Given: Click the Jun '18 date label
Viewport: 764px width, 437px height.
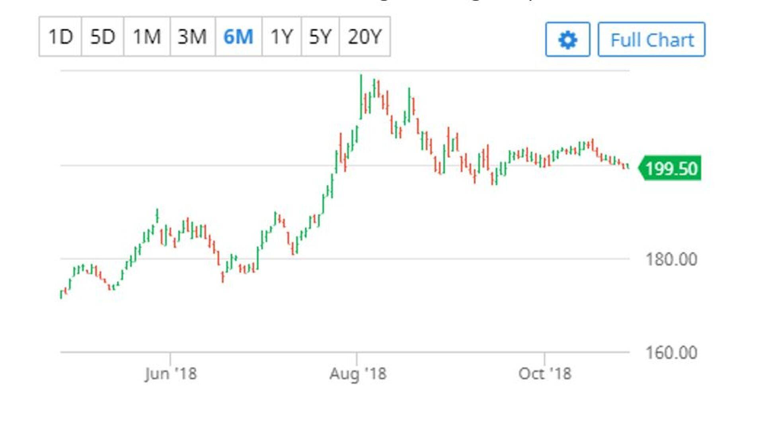Looking at the screenshot, I should click(x=171, y=374).
